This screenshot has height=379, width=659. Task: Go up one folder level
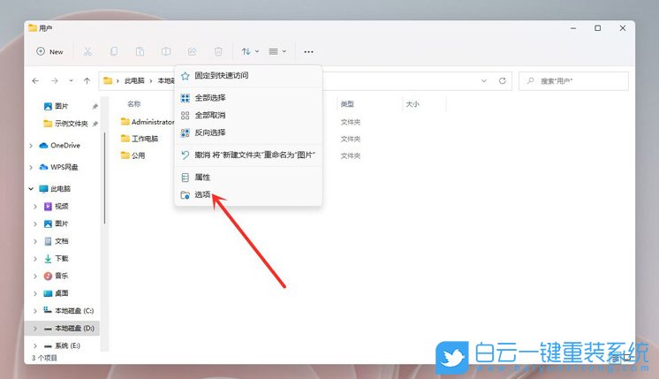click(87, 80)
